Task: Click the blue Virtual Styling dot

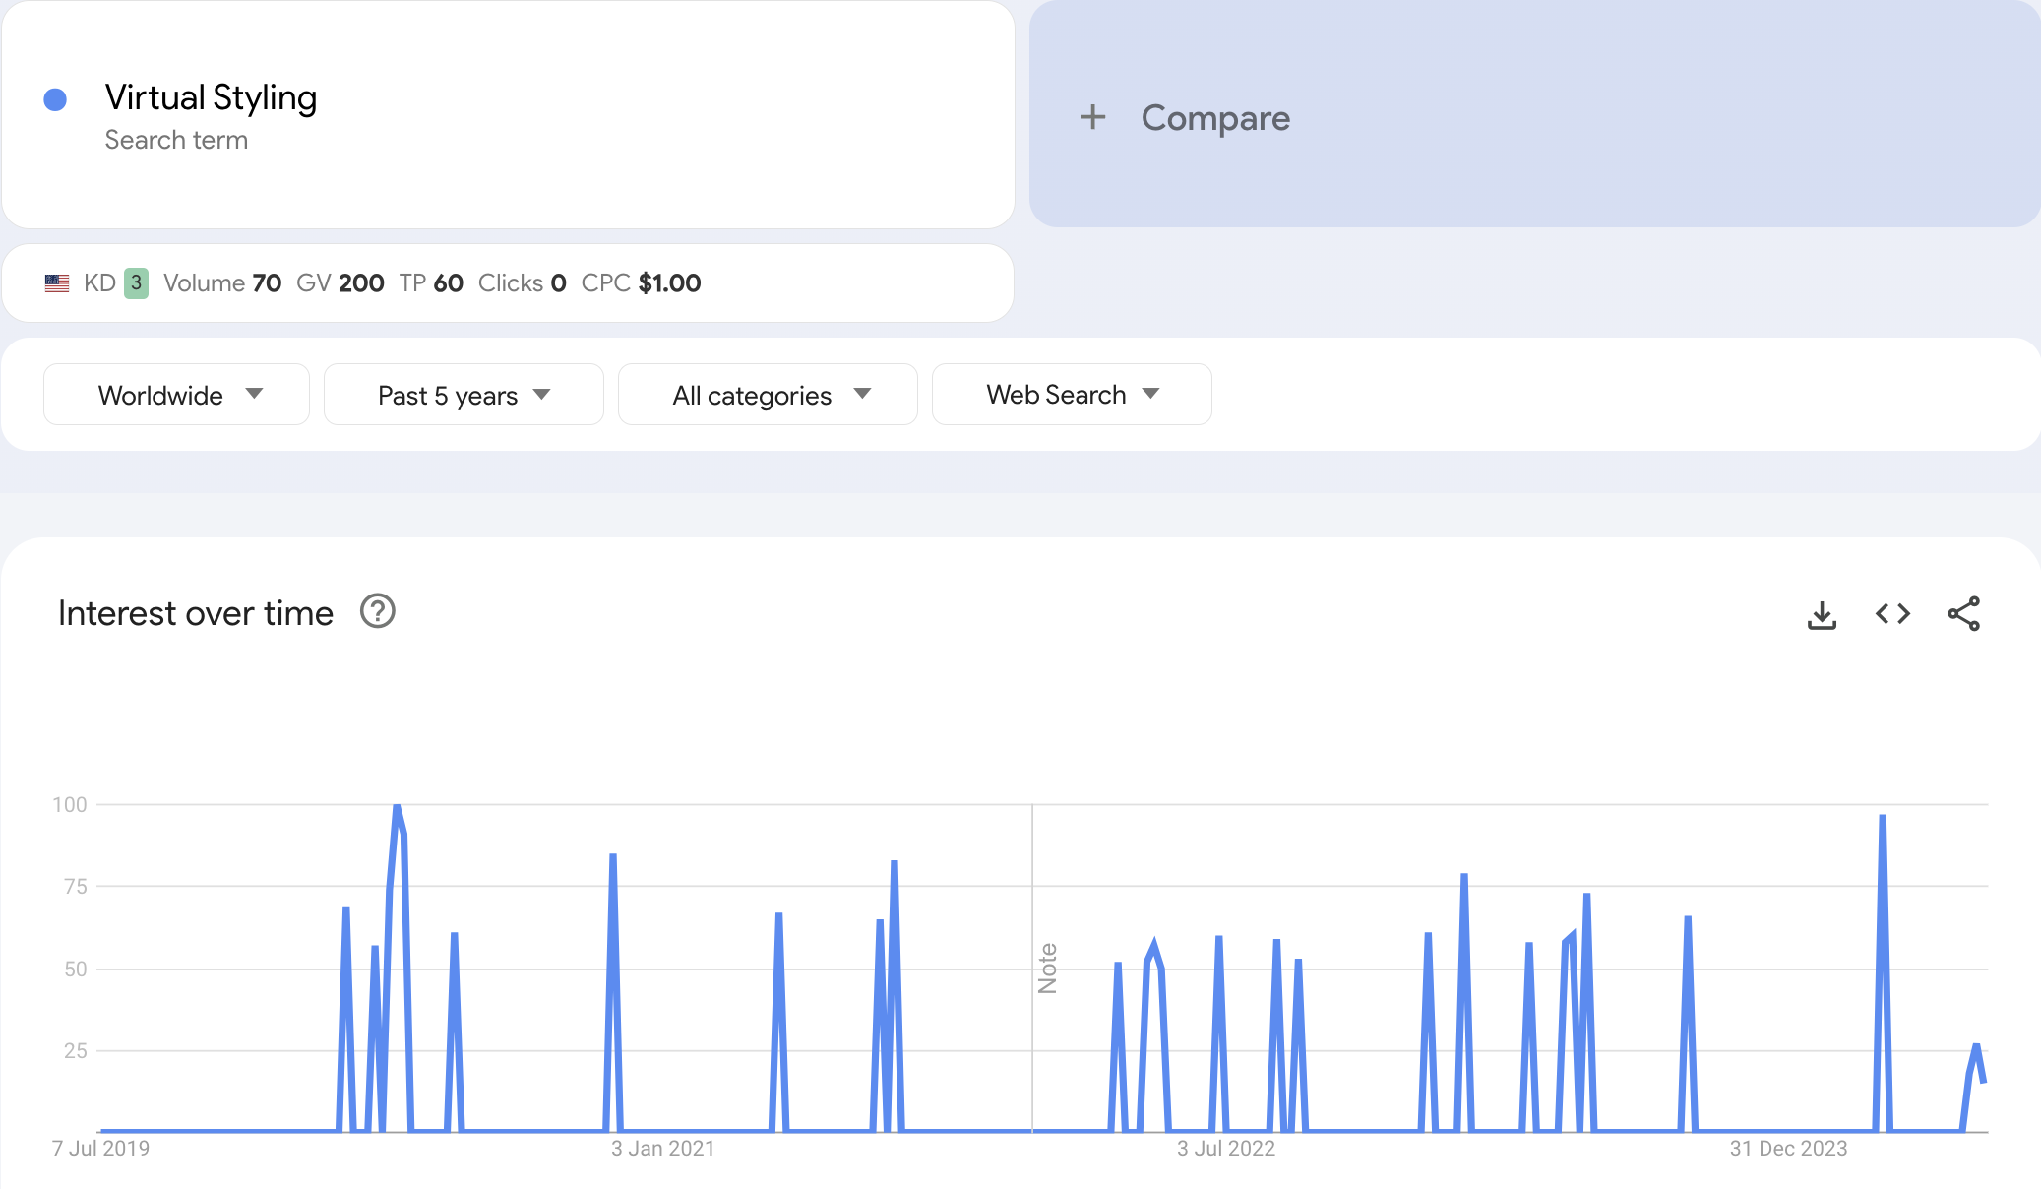Action: (55, 99)
